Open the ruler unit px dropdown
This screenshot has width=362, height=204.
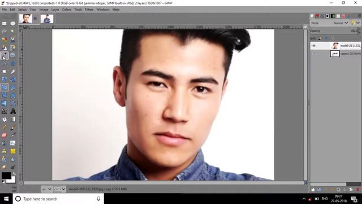46,189
